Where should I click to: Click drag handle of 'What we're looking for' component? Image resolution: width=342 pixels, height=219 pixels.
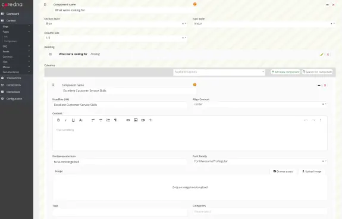click(x=45, y=5)
